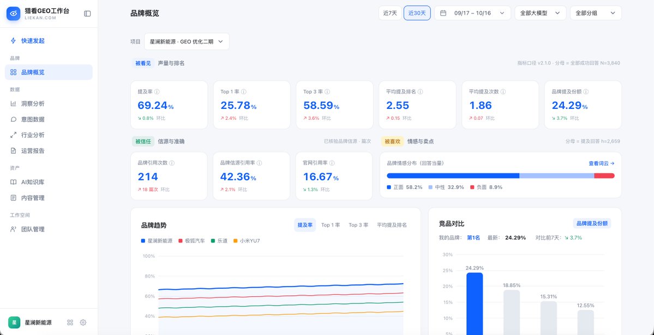This screenshot has height=335, width=654.
Task: Toggle 极狐汽车 series in chart legend
Action: point(192,241)
